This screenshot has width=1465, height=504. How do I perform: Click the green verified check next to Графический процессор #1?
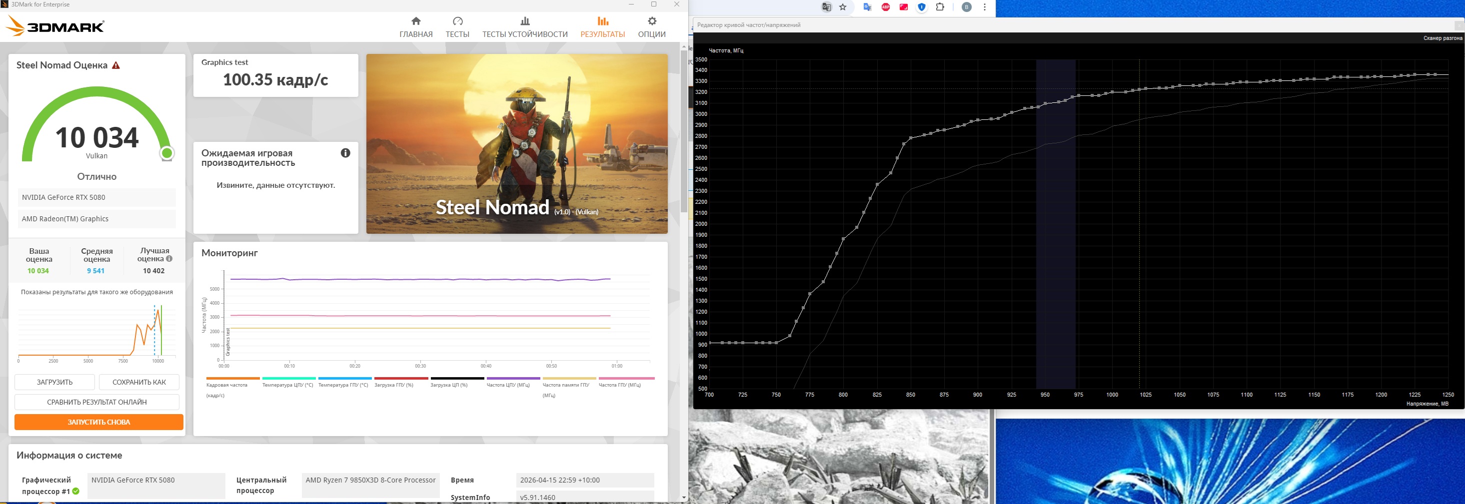tap(75, 491)
